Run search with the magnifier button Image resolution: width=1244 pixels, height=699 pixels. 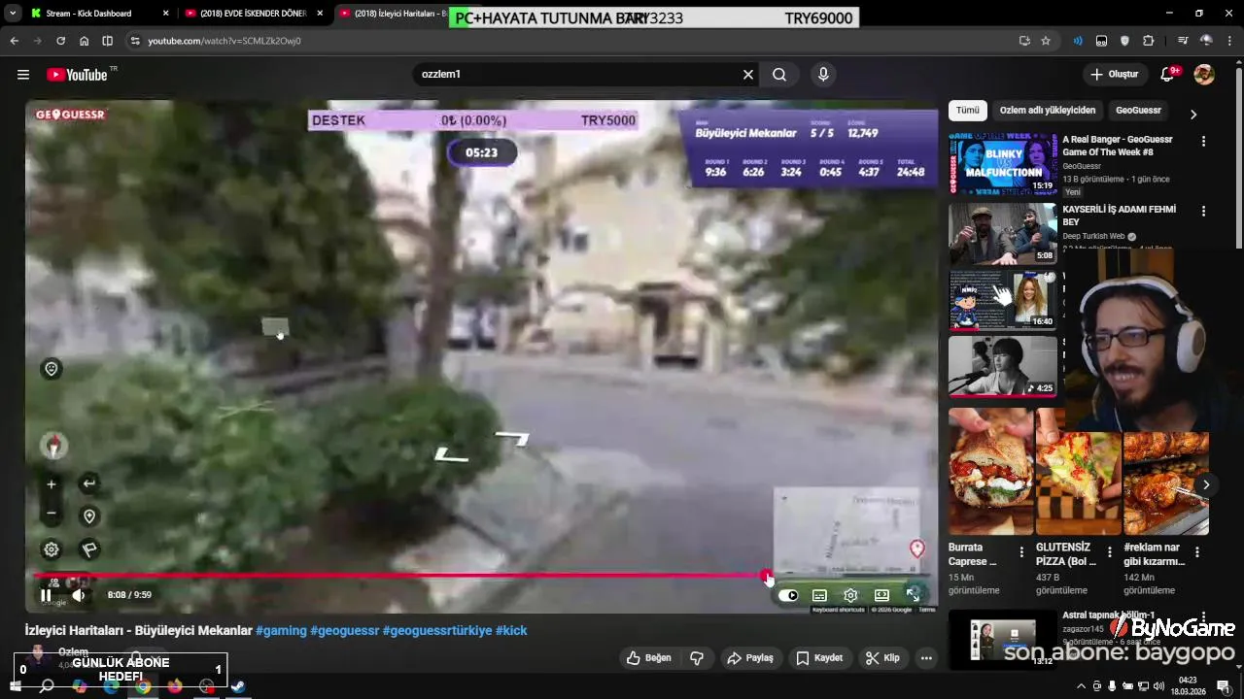[779, 75]
